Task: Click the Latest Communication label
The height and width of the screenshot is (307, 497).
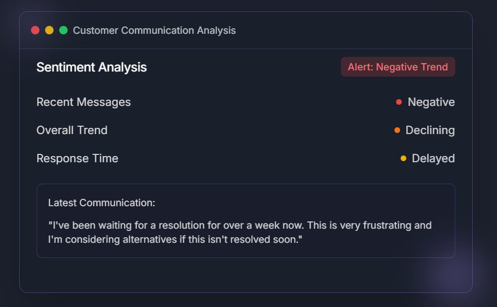Action: pyautogui.click(x=101, y=203)
